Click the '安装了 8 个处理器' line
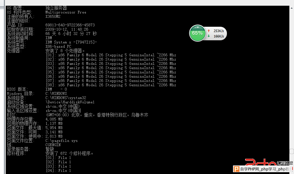The image size is (294, 174). (x=65, y=51)
